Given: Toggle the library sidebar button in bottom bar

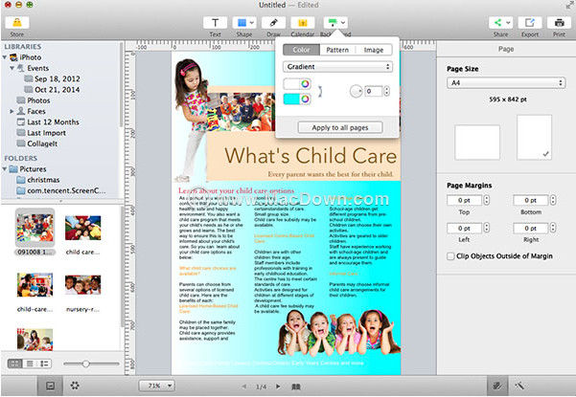Looking at the screenshot, I should pos(50,386).
